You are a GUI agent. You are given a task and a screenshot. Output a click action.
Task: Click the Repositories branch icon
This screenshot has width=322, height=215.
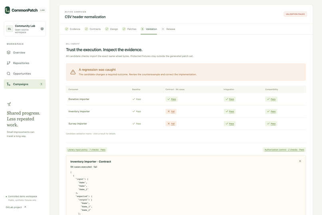[x=8, y=63]
